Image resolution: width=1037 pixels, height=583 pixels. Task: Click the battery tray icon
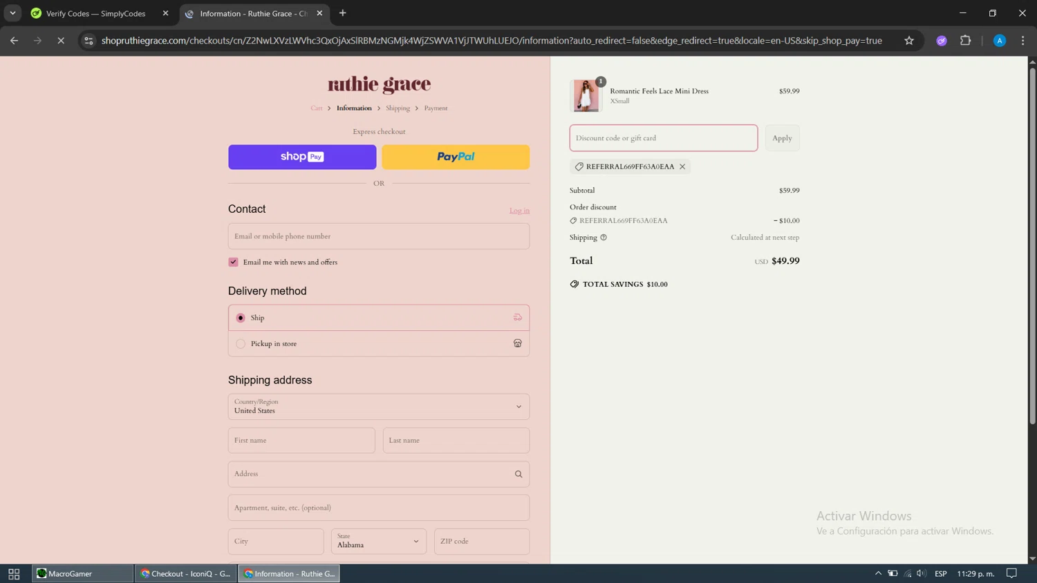893,574
